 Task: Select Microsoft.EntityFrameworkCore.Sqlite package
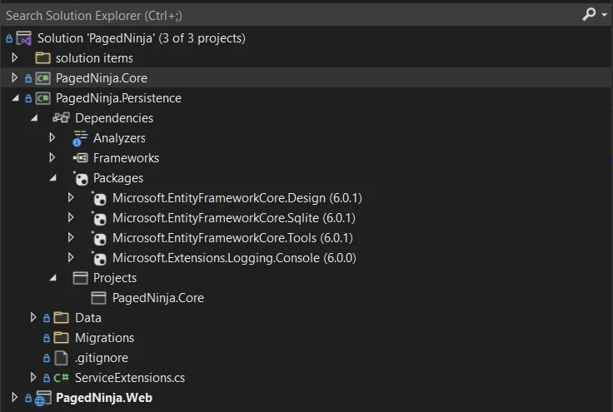pos(234,218)
